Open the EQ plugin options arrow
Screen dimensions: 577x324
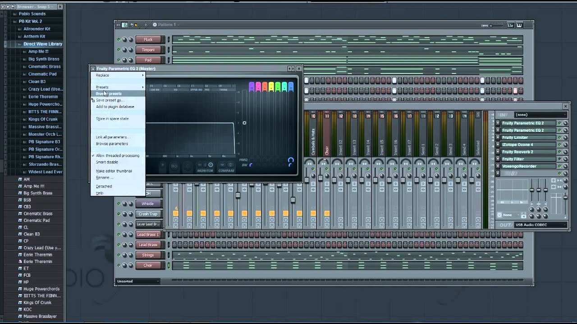pos(93,69)
